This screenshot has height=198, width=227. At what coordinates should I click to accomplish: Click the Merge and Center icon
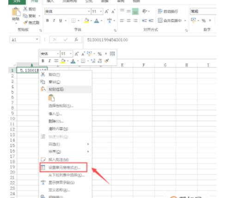click(x=160, y=20)
